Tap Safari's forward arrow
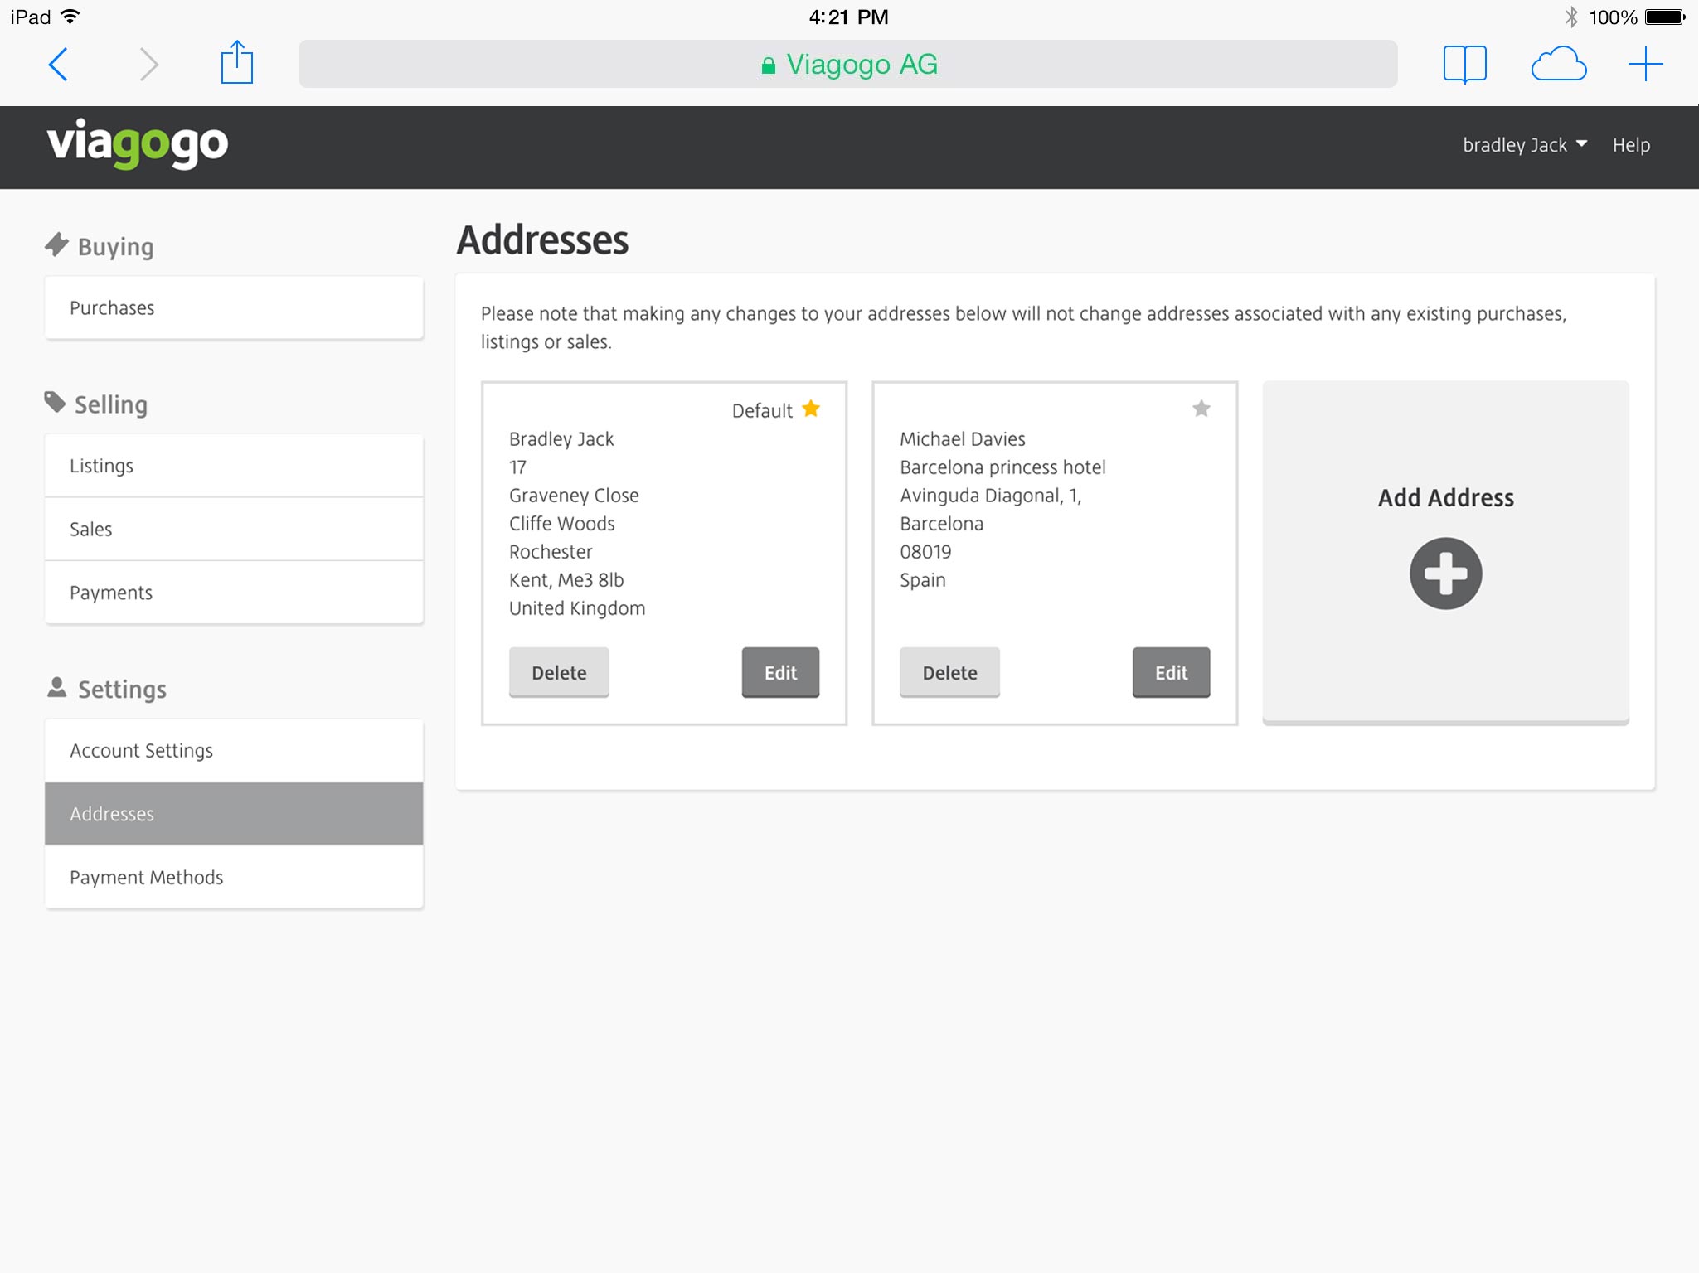Screen dimensions: 1699x1273 pyautogui.click(x=148, y=64)
